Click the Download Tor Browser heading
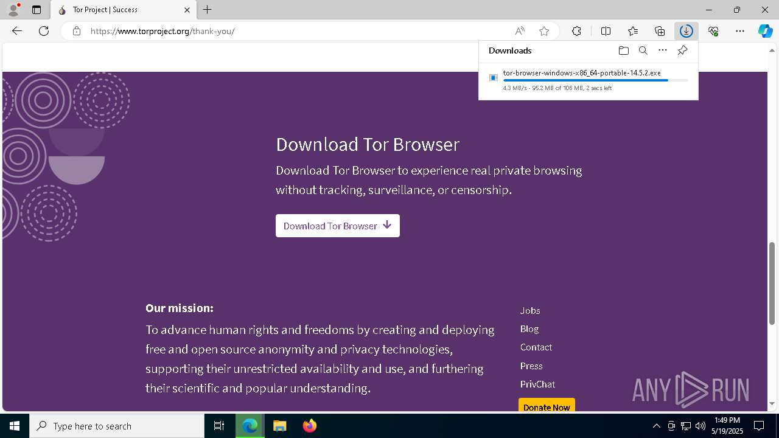 click(368, 144)
